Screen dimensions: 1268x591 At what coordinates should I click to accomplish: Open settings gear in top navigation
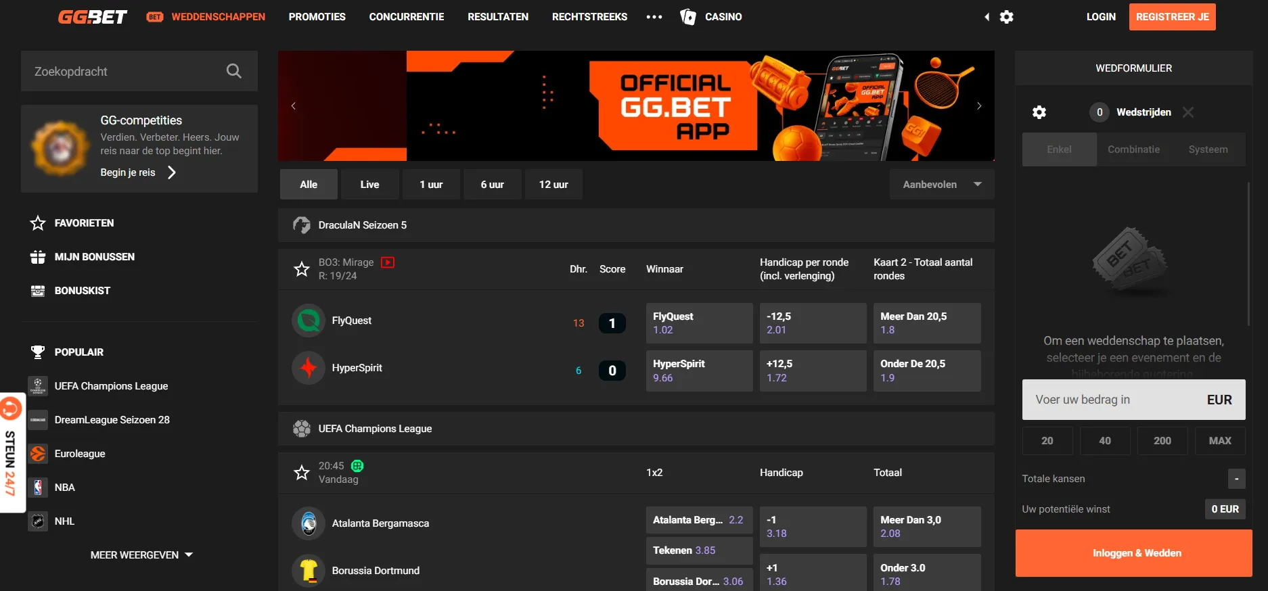pos(1007,17)
